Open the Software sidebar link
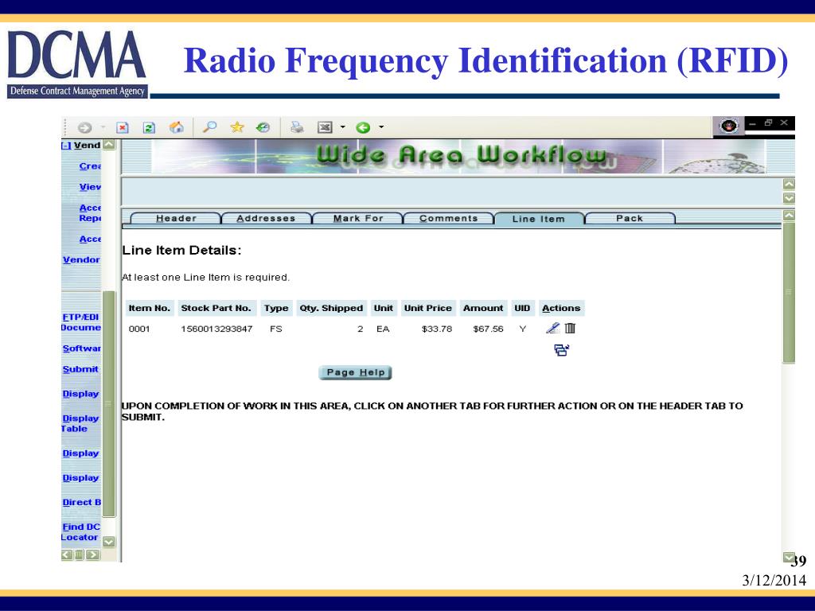This screenshot has height=611, width=815. pos(82,348)
